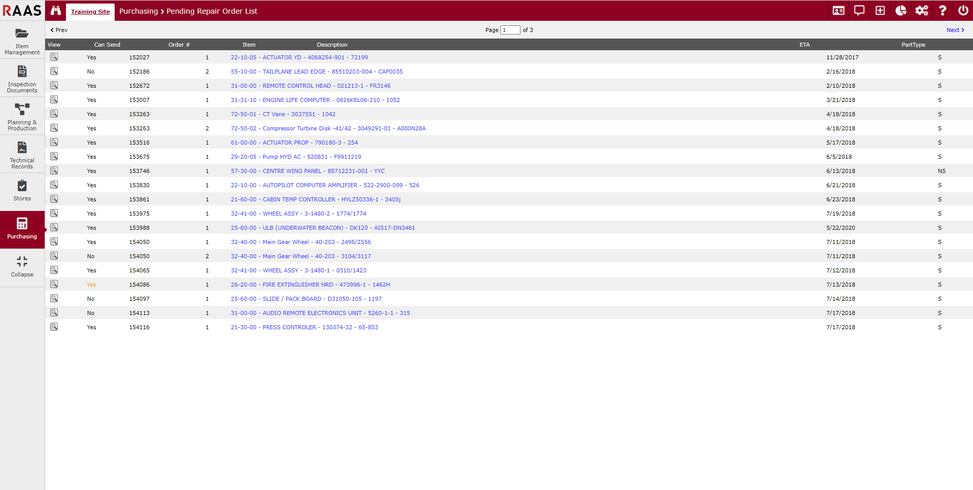Click the page number input field
Image resolution: width=973 pixels, height=490 pixels.
point(510,30)
